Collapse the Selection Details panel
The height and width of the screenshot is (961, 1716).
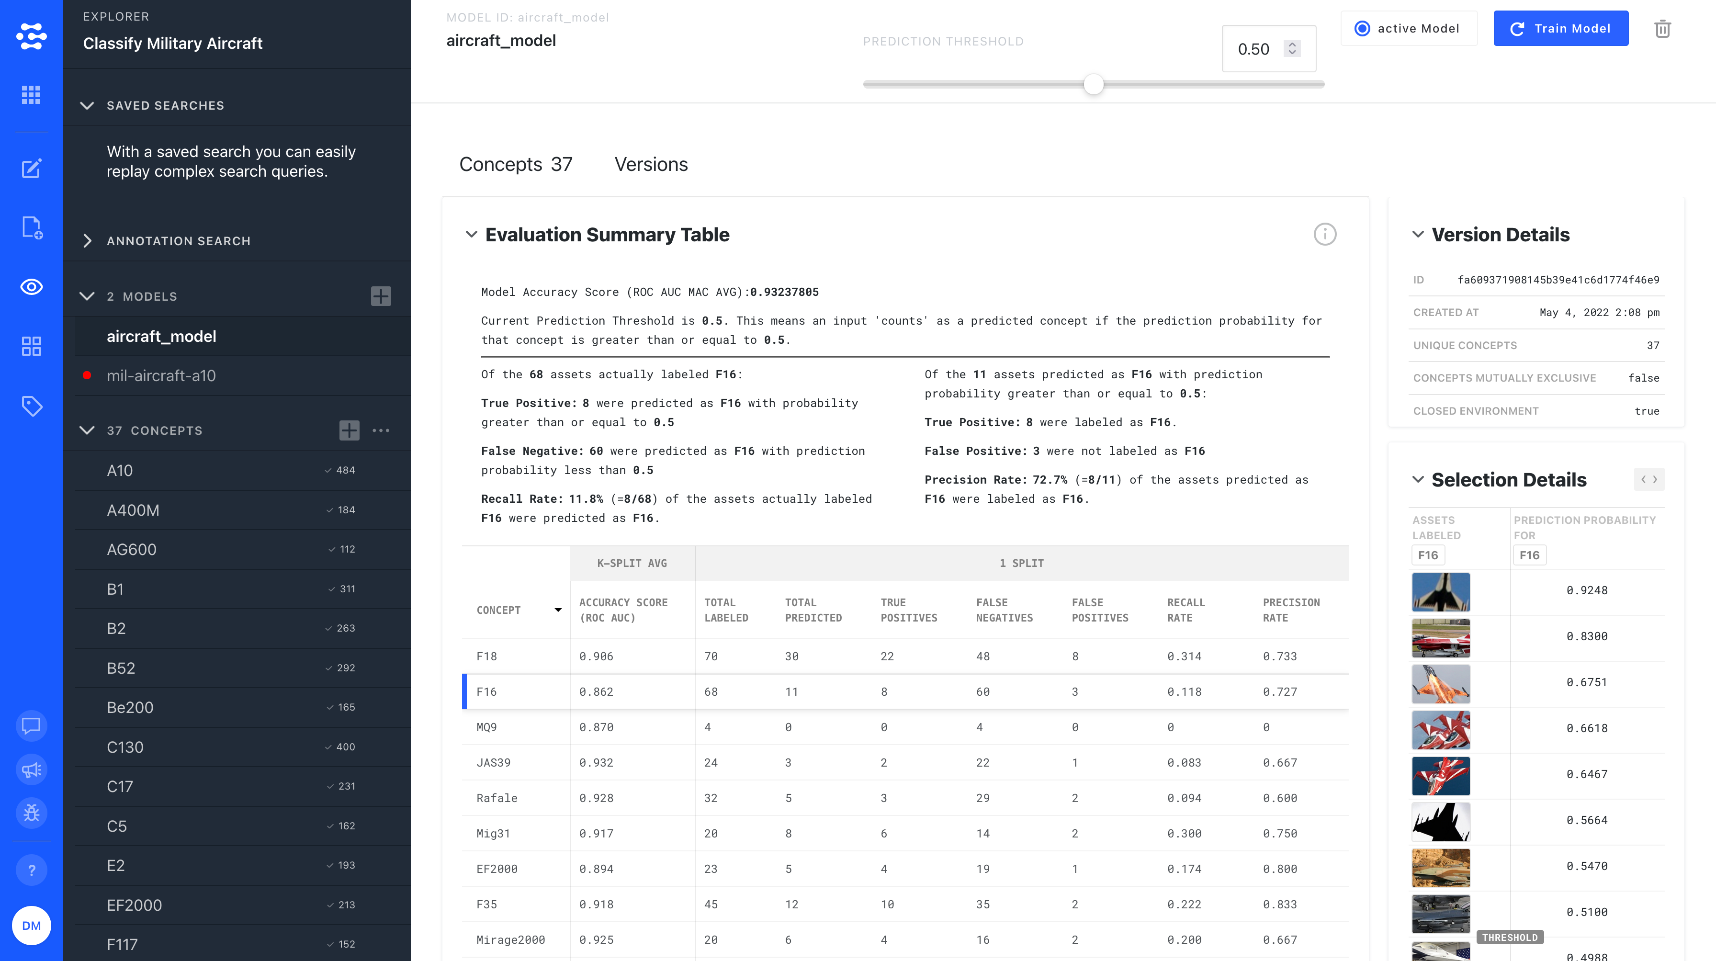coord(1418,479)
